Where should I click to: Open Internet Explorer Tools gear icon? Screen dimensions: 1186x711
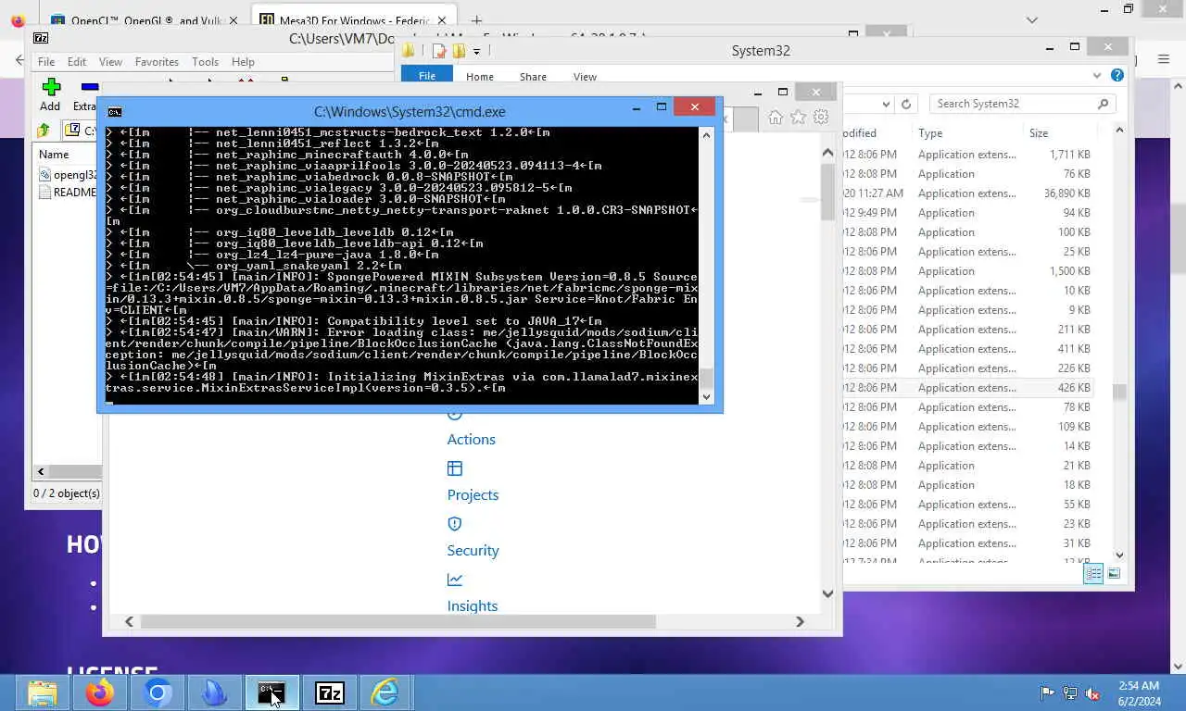point(821,117)
